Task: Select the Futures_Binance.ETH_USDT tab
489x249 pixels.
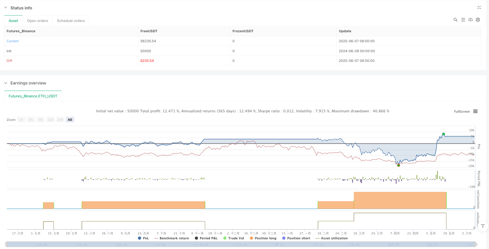Action: click(33, 96)
